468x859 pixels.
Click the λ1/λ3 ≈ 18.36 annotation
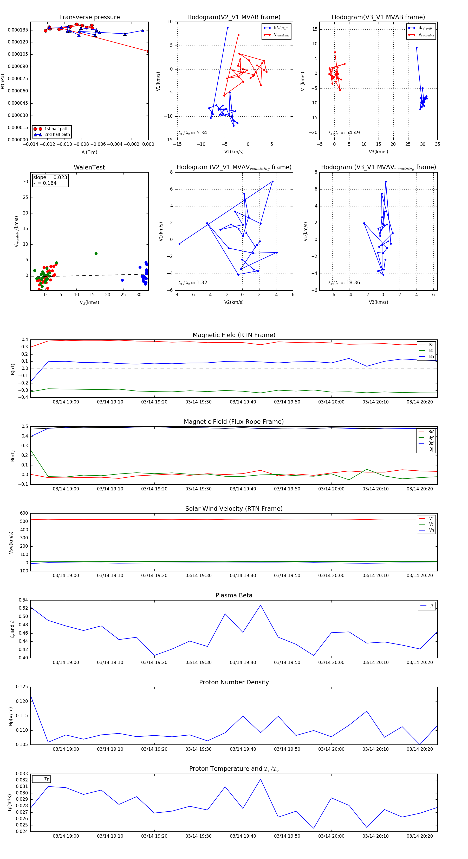[x=344, y=283]
